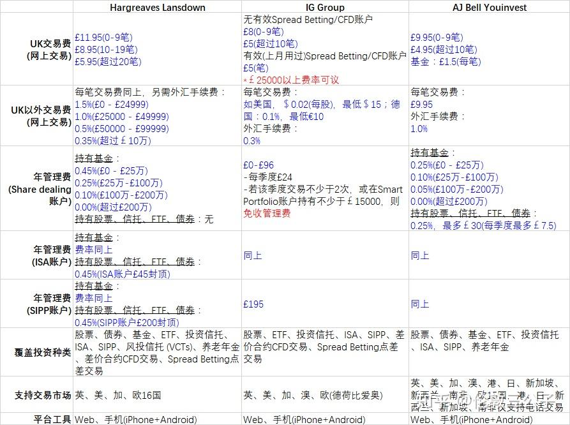Viewport: 570px width, 425px height.
Task: Click the 1.5%(£0 - £24999) rate
Action: [112, 105]
